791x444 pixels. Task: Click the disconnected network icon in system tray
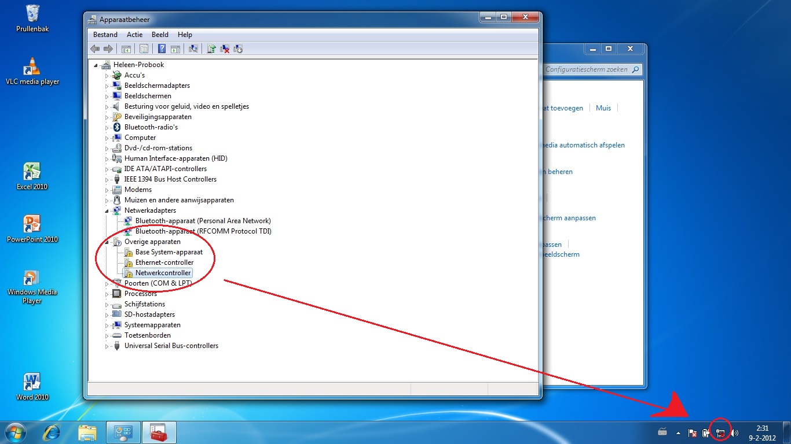click(x=720, y=433)
